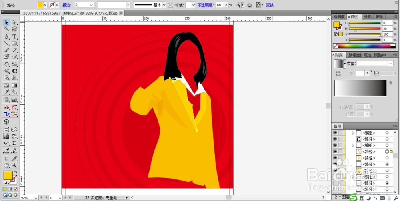Select the Type tool
The height and width of the screenshot is (201, 400).
click(x=14, y=37)
